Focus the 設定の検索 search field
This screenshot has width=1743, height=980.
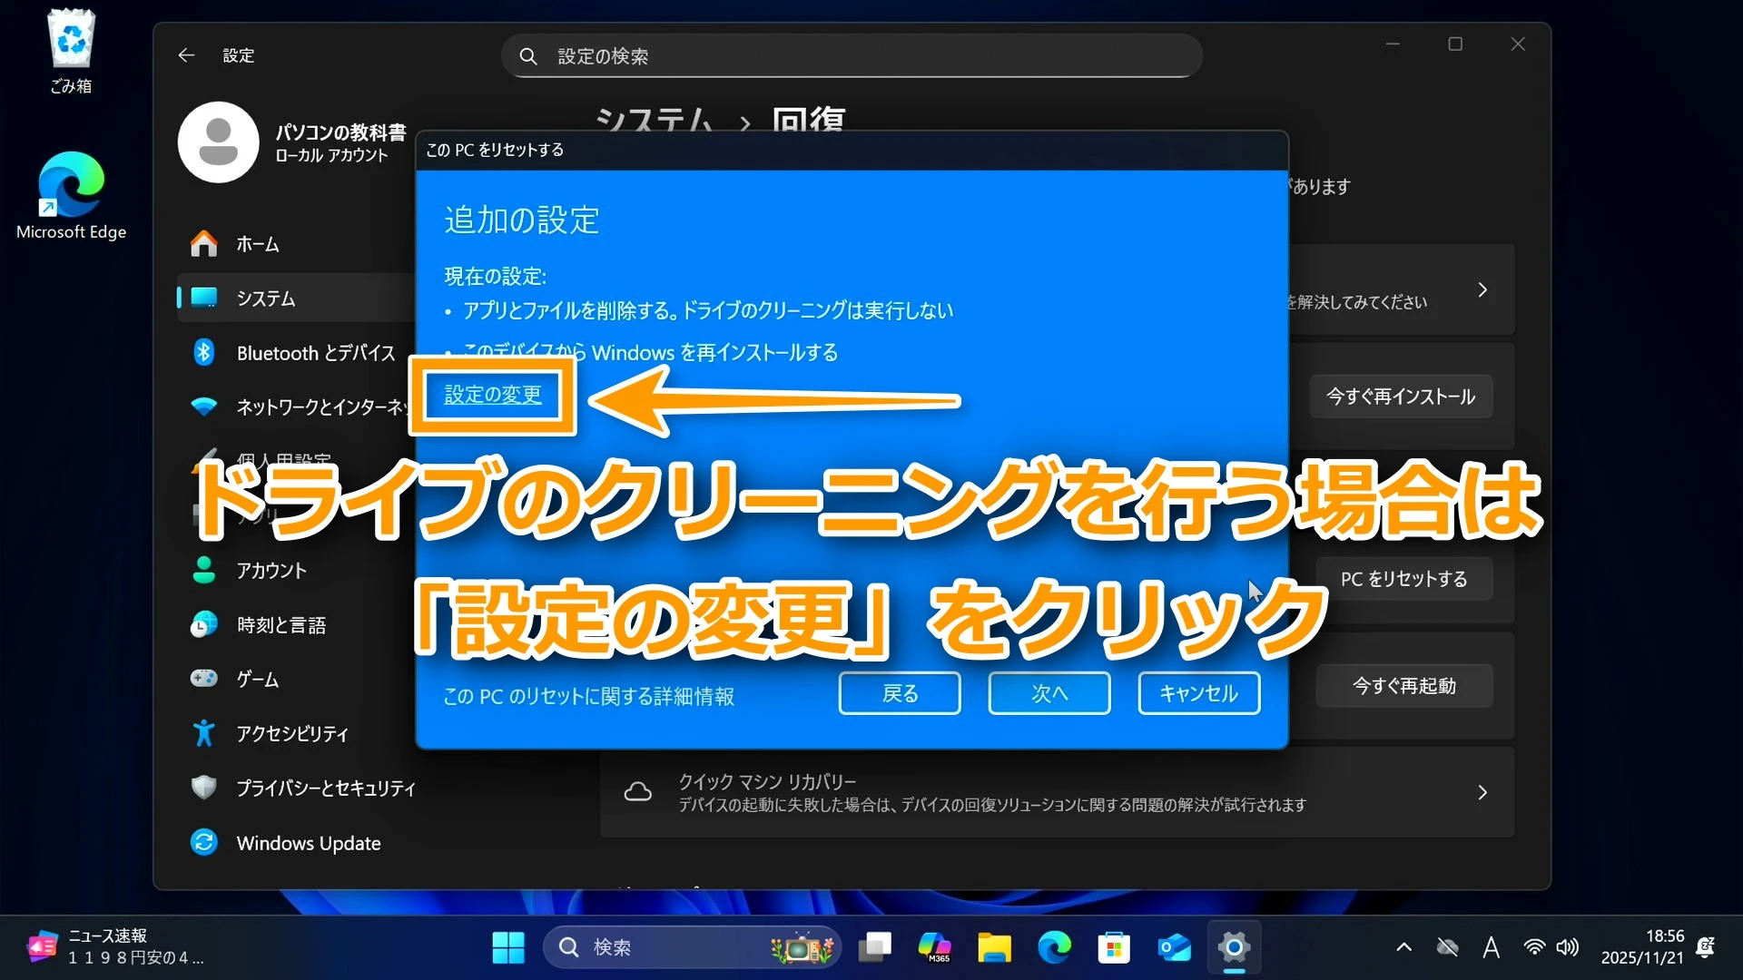(x=852, y=56)
